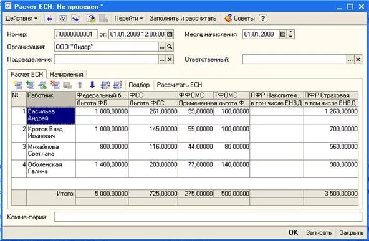Open Советы tips button
The image size is (369, 241).
(239, 18)
